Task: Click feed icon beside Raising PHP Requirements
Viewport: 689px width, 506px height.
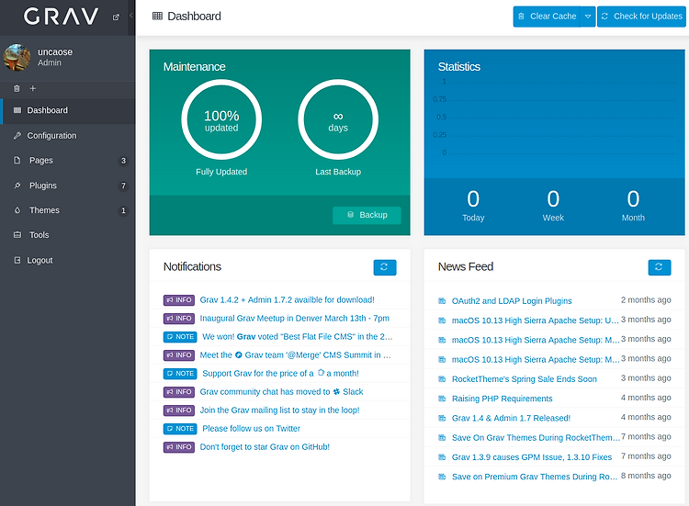Action: tap(442, 399)
